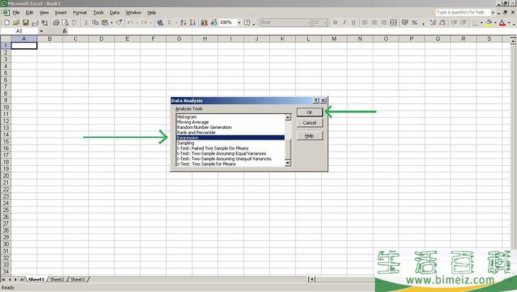Click the Fill Color paint bucket swatch
The image size is (517, 292).
point(489,23)
